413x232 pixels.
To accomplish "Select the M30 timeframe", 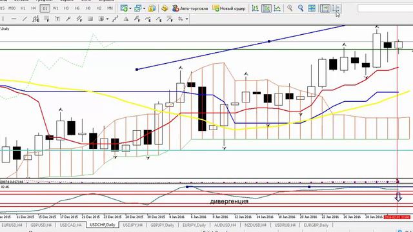I will pyautogui.click(x=12, y=8).
